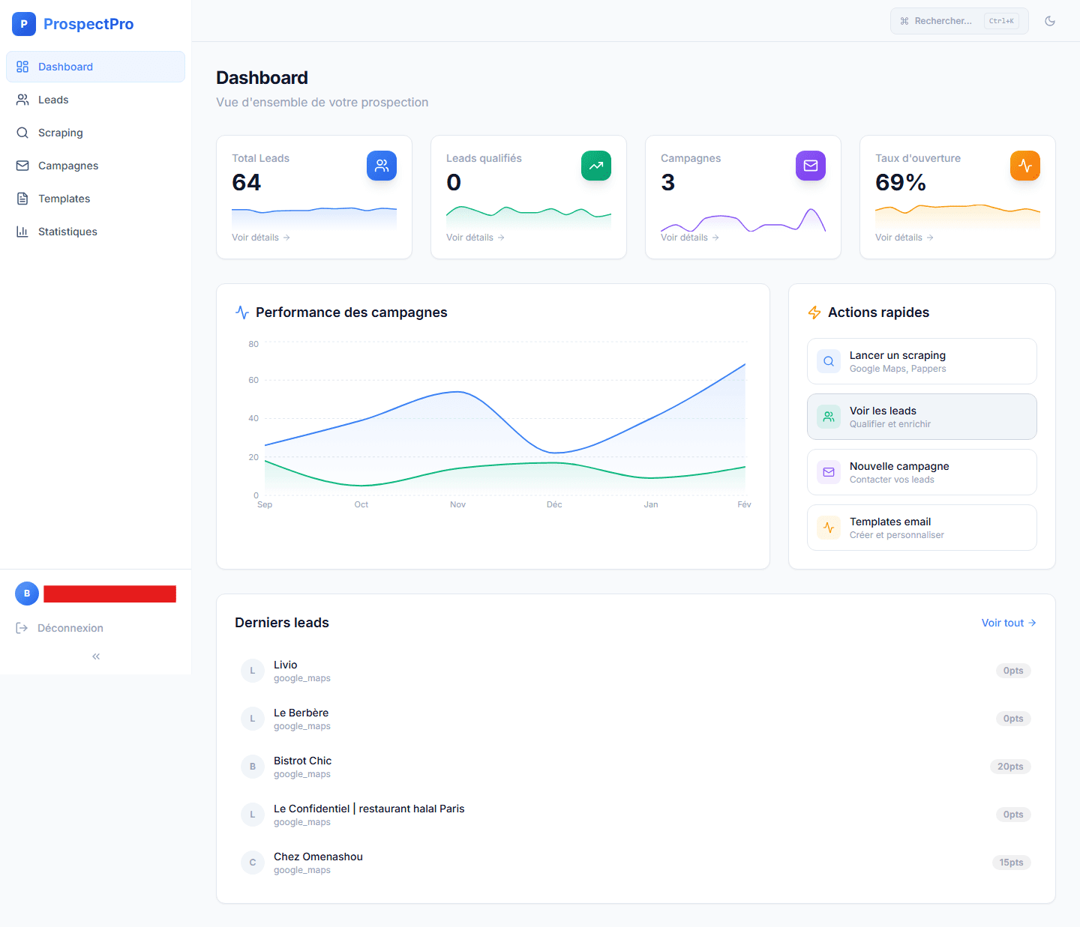Collapse the sidebar with the double chevron
The image size is (1080, 927).
click(x=95, y=656)
